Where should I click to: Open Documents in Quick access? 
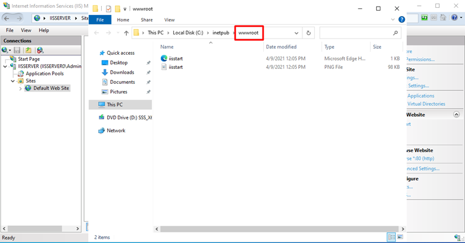122,82
